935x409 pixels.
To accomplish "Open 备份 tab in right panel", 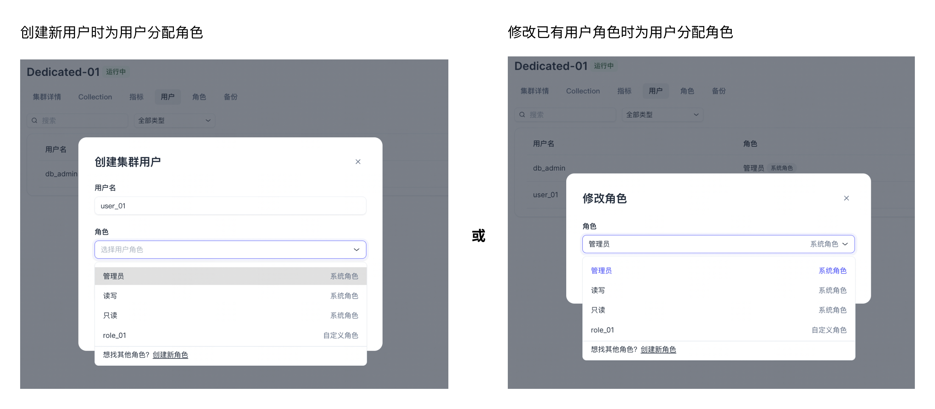I will pyautogui.click(x=719, y=91).
